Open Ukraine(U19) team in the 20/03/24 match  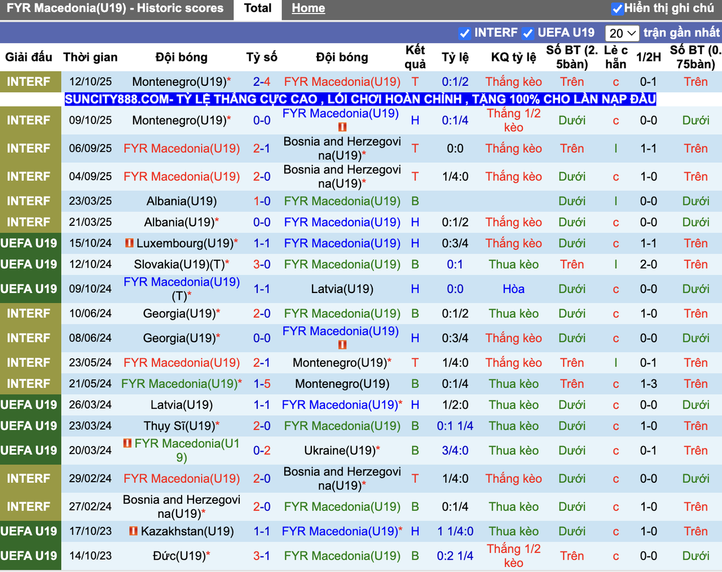(340, 451)
